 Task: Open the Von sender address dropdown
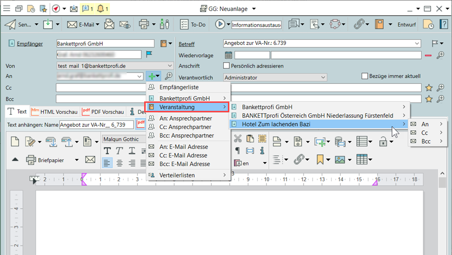(x=170, y=66)
